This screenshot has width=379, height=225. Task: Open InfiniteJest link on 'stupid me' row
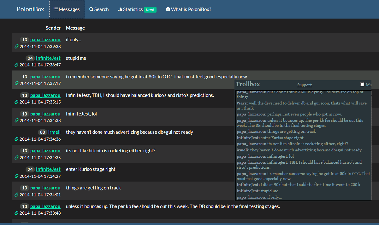(x=48, y=58)
